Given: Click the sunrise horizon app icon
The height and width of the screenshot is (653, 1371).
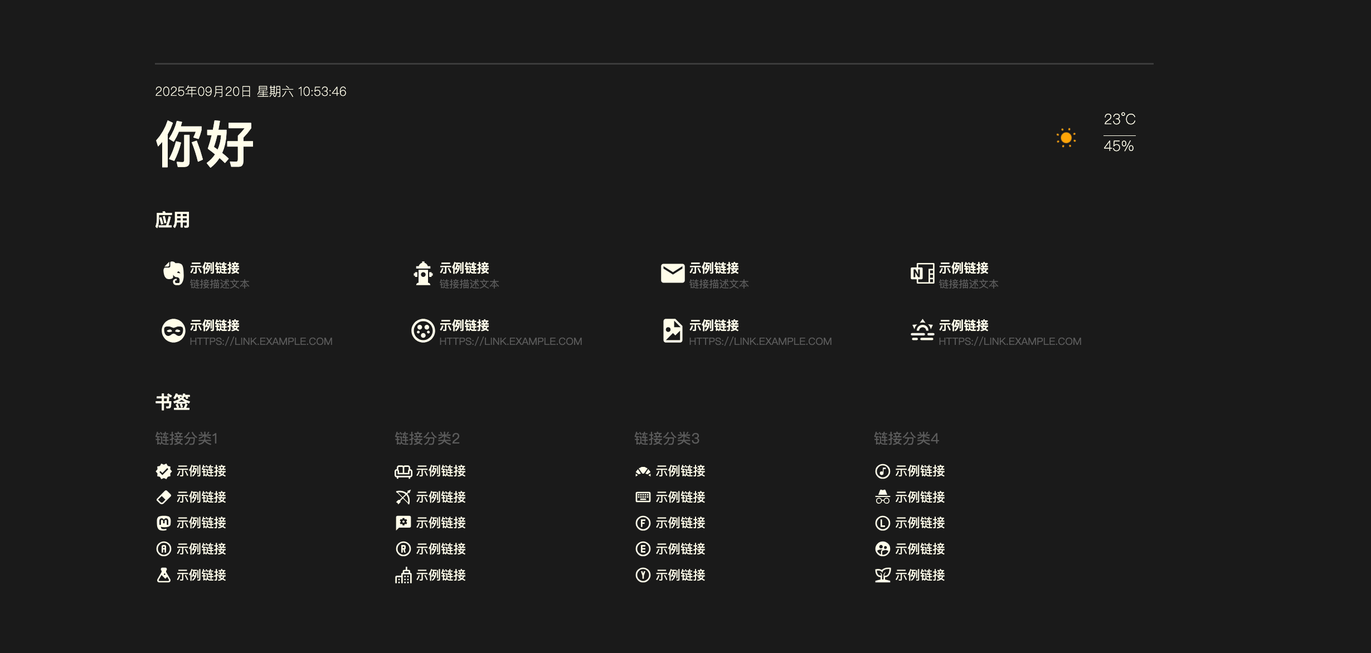Looking at the screenshot, I should [x=922, y=331].
